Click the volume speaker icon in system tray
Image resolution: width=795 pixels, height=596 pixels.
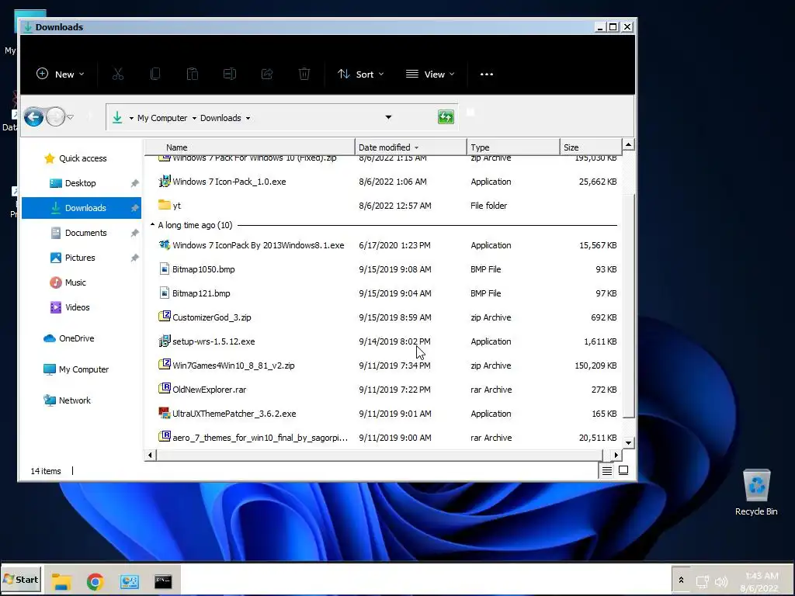[720, 581]
